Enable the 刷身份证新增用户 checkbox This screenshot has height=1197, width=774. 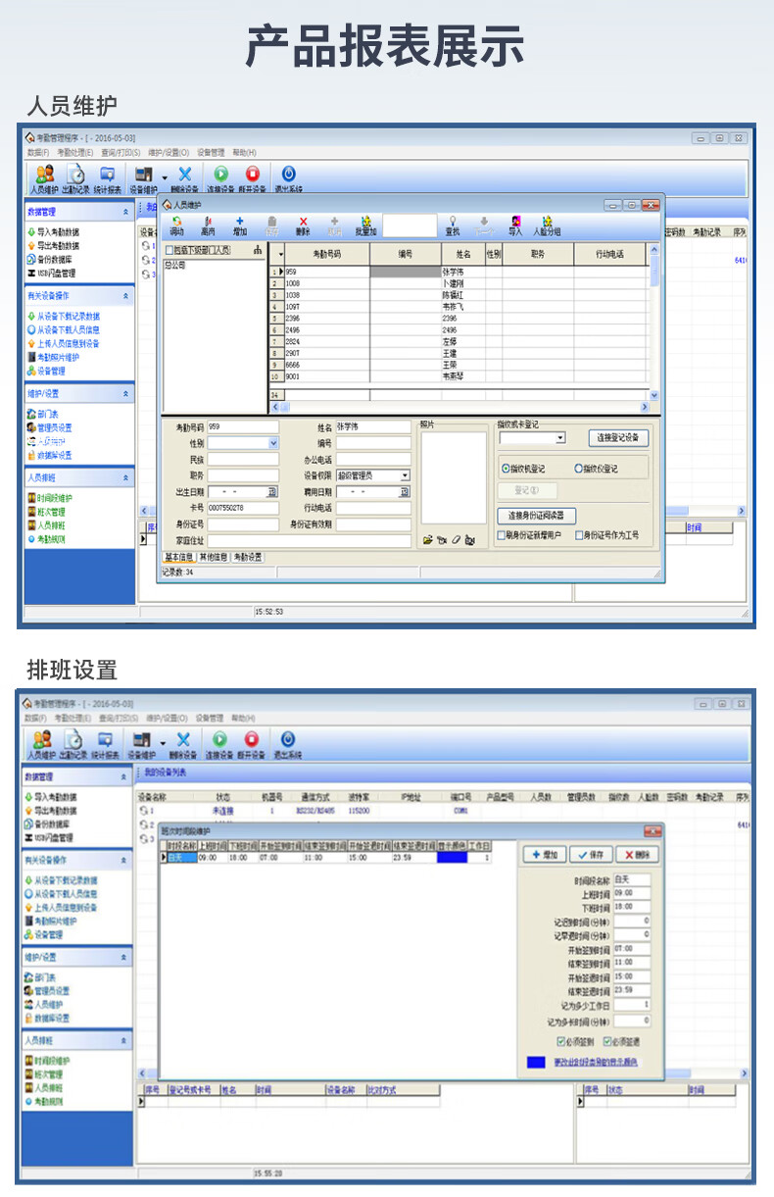coord(502,536)
